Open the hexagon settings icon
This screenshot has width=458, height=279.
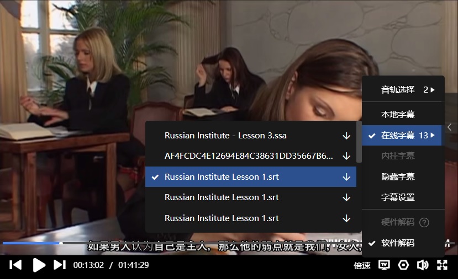pyautogui.click(x=403, y=265)
